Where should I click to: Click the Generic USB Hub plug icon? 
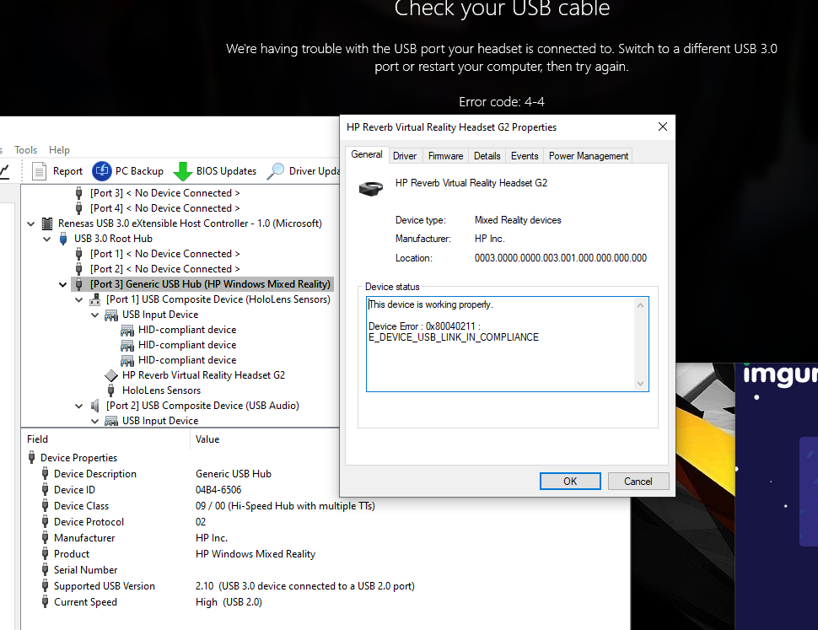tap(78, 284)
